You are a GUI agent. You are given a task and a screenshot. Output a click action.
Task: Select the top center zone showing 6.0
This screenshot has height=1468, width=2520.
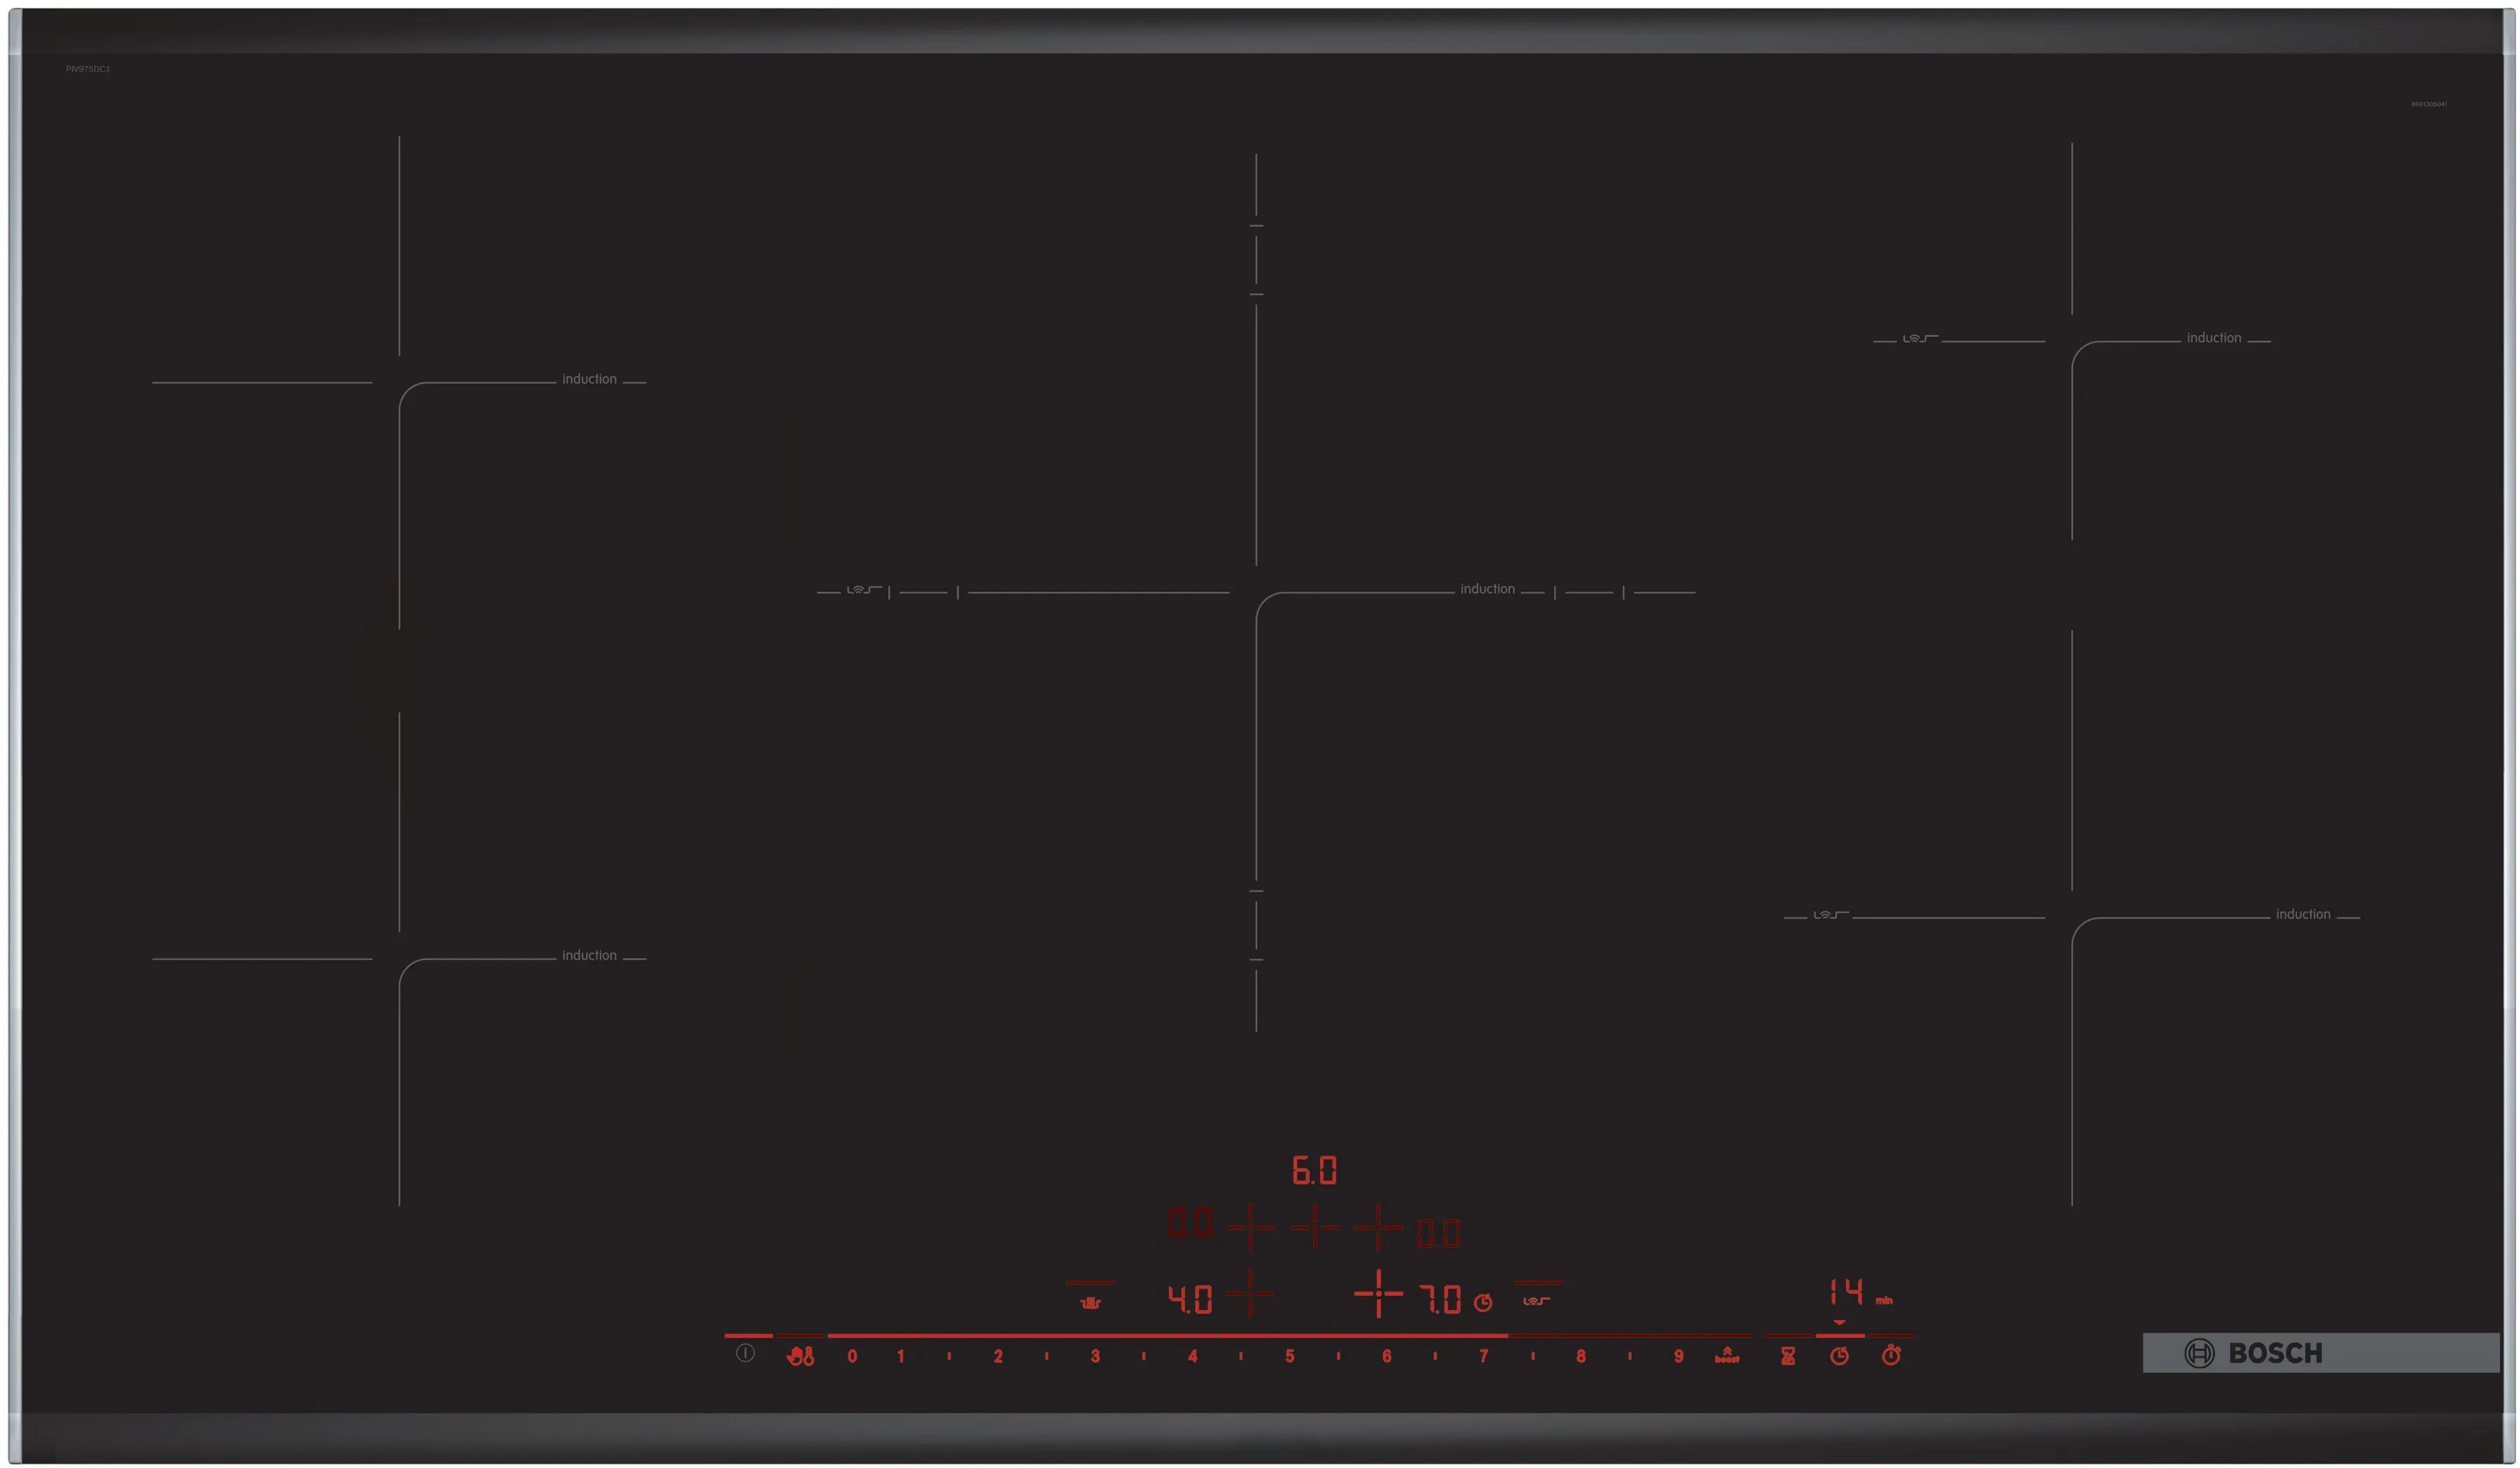[1314, 1170]
